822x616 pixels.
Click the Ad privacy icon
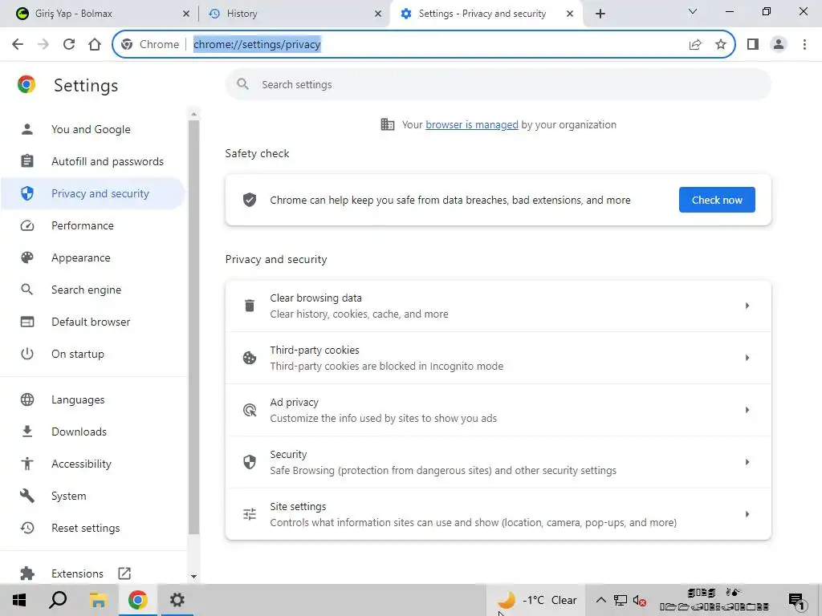coord(250,410)
